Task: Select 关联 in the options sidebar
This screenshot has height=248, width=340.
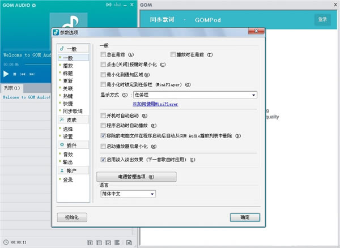Action: (67, 88)
